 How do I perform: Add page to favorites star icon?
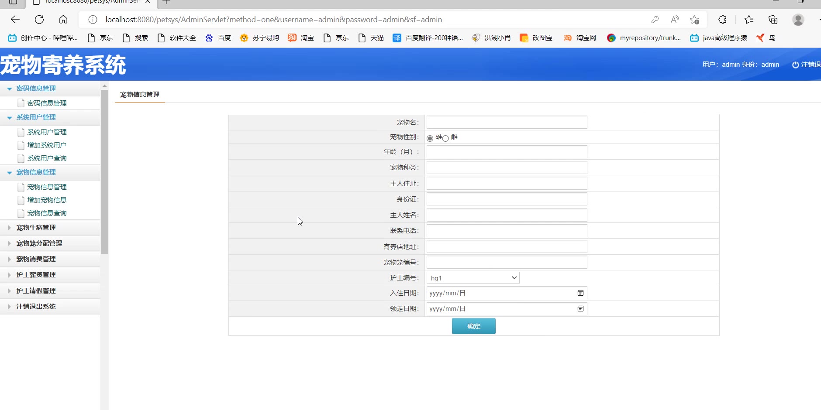694,20
